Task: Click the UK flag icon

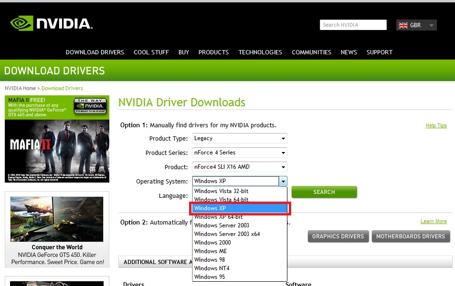Action: pos(403,25)
